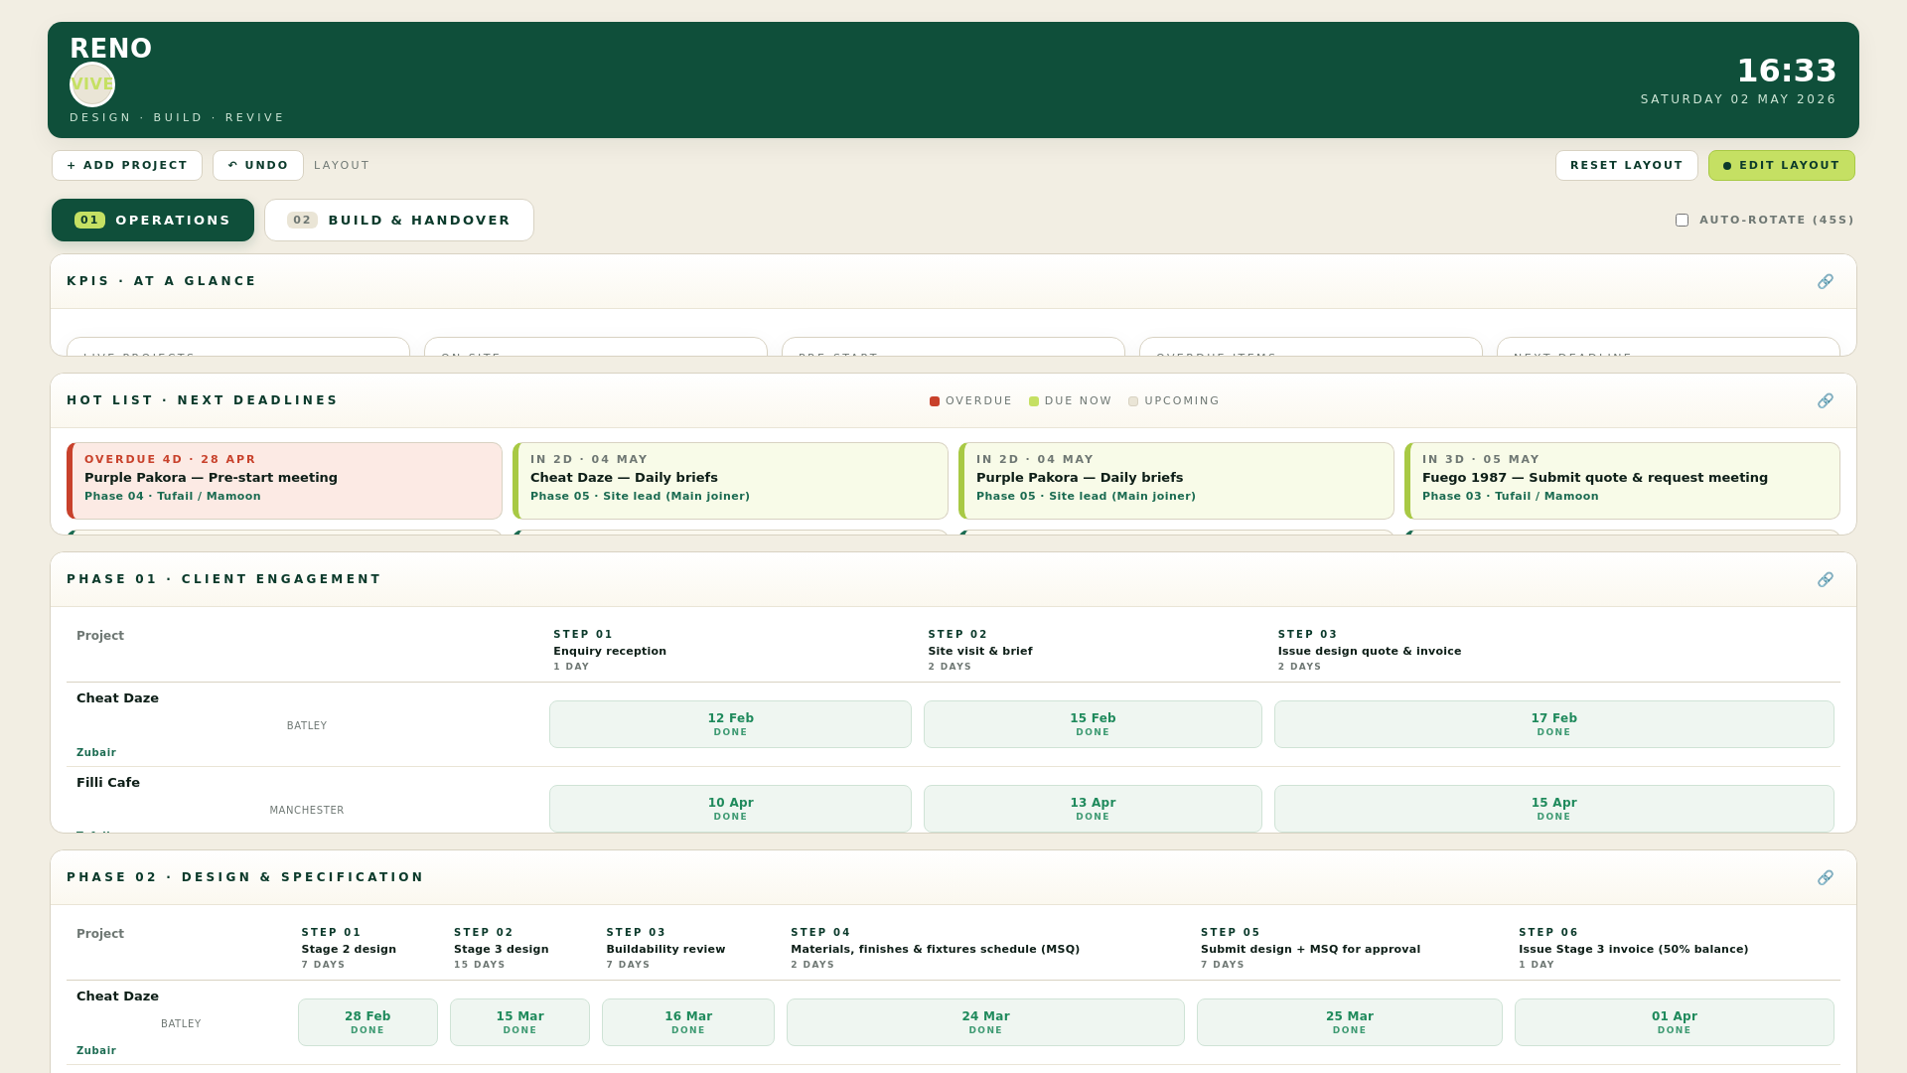Click the 16:33 clock display
The height and width of the screenshot is (1073, 1907).
[1786, 71]
